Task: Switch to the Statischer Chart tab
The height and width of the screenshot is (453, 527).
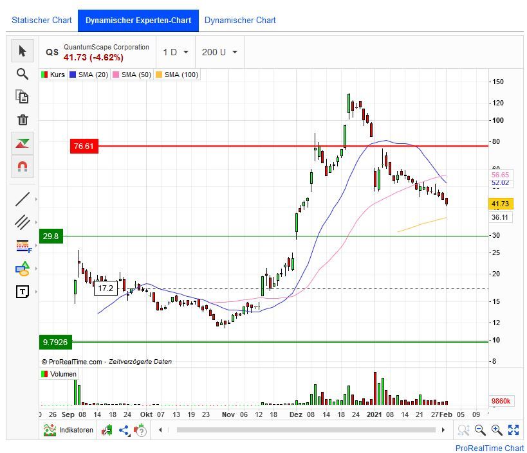Action: click(x=42, y=20)
